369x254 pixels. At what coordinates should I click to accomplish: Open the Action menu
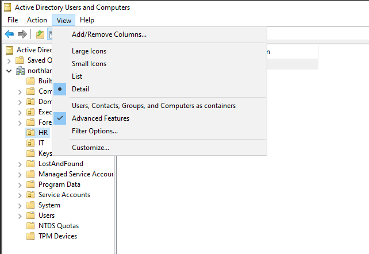coord(37,20)
